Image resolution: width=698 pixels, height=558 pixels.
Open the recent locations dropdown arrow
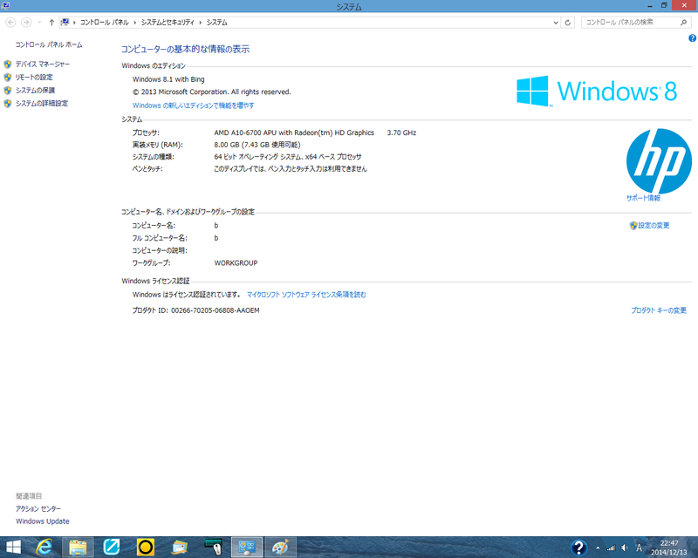tap(39, 23)
